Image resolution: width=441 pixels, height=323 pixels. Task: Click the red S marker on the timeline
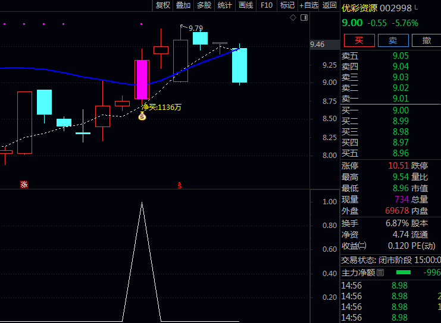tap(180, 185)
